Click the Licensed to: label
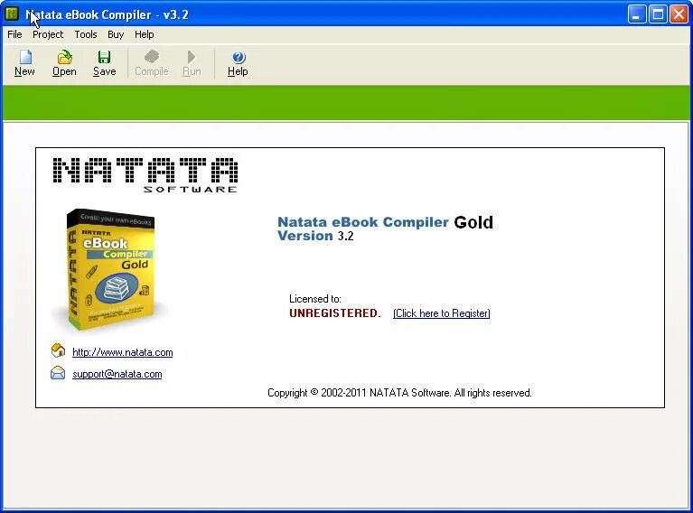 click(315, 299)
